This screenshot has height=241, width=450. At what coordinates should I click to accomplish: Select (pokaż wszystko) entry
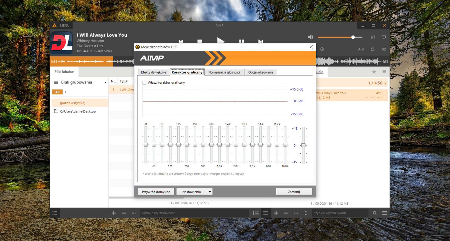pos(80,103)
